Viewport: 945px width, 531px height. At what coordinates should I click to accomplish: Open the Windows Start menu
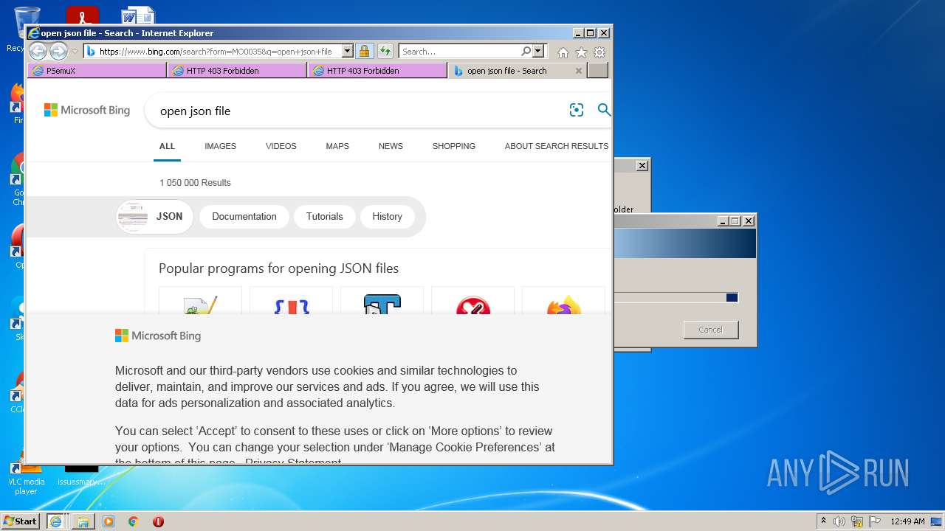point(21,521)
